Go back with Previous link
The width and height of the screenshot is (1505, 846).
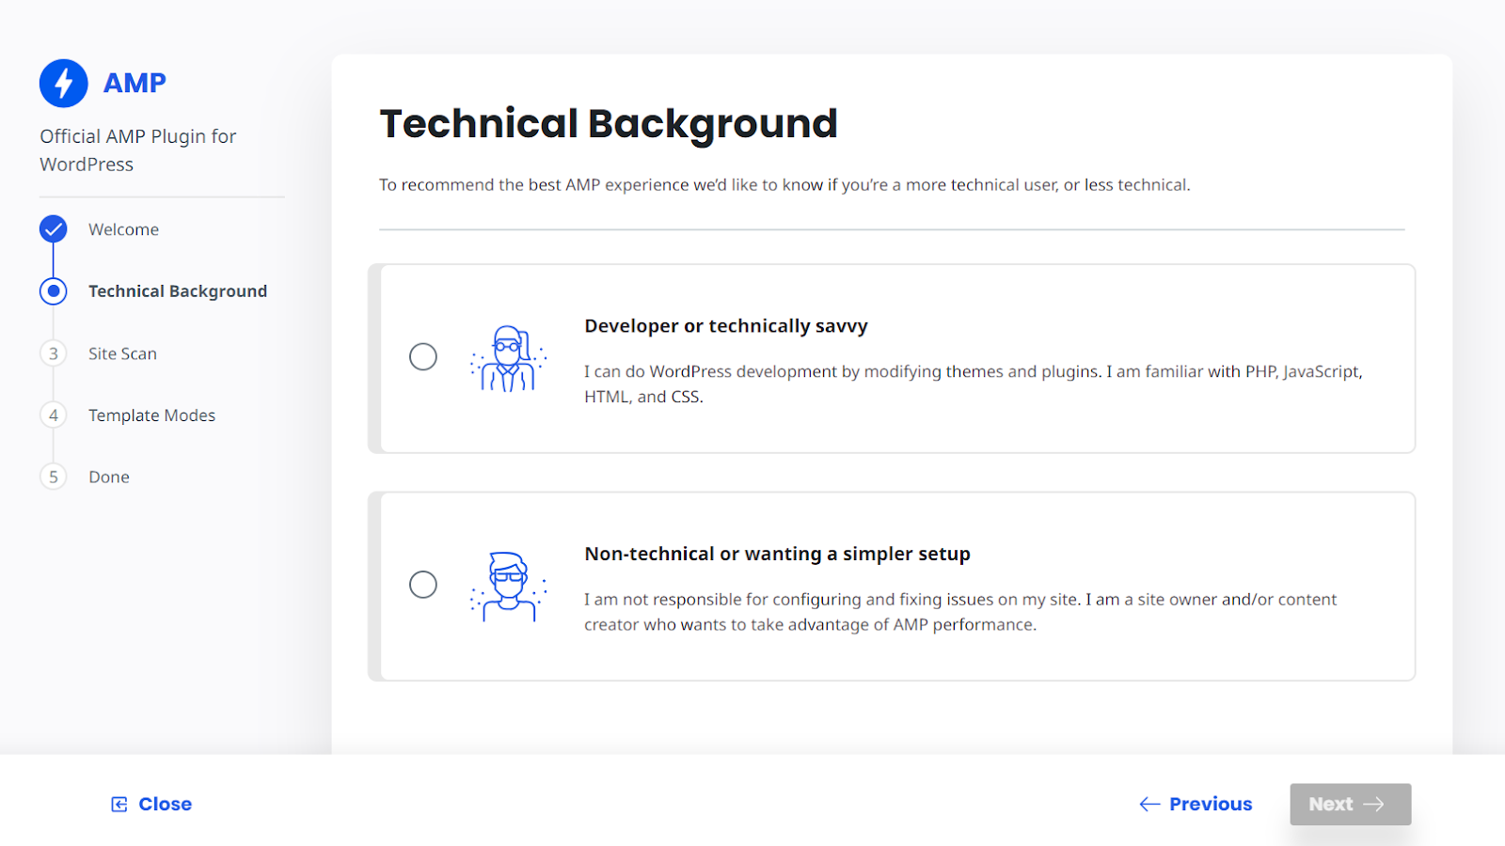coord(1196,805)
